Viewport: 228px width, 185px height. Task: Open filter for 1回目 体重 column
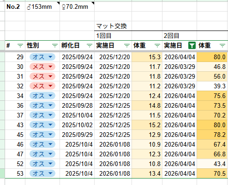click(157, 45)
